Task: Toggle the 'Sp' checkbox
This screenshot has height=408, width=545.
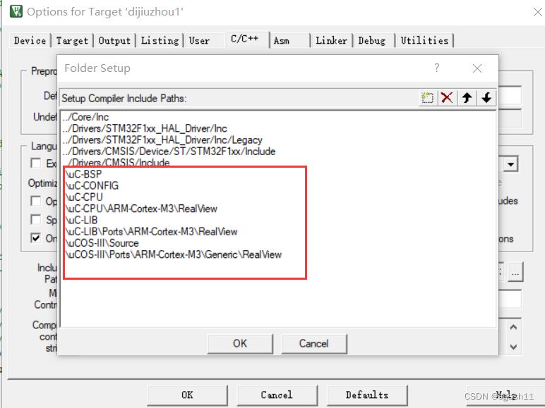Action: (x=36, y=219)
